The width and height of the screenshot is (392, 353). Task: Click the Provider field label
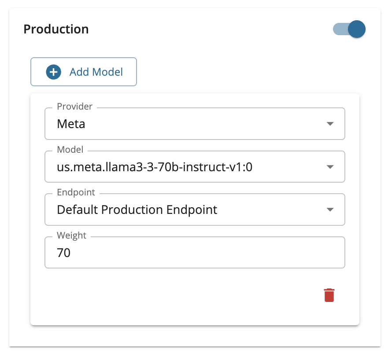click(74, 107)
